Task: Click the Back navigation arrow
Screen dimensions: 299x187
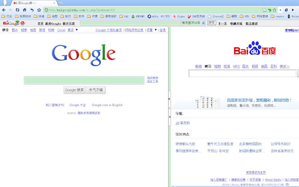Action: point(4,10)
